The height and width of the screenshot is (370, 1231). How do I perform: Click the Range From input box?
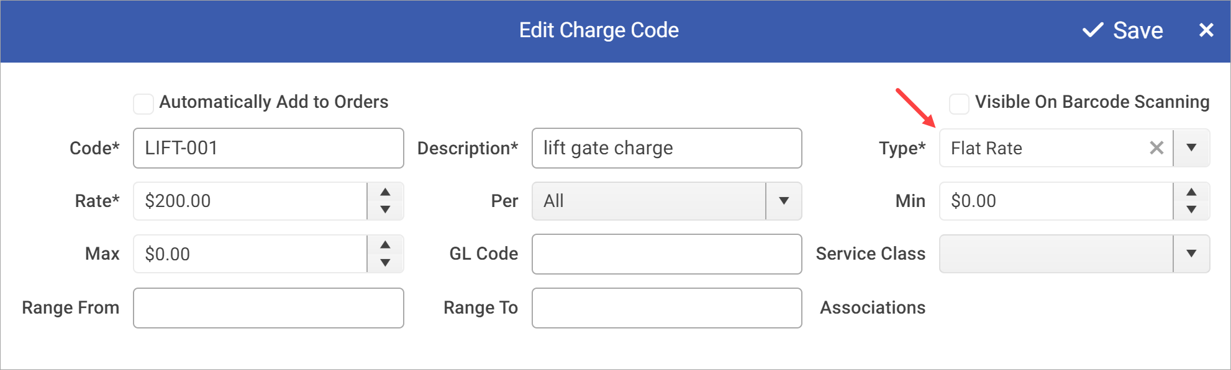tap(268, 307)
